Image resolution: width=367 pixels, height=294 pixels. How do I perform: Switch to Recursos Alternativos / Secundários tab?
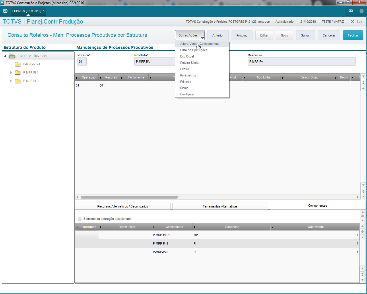[123, 206]
